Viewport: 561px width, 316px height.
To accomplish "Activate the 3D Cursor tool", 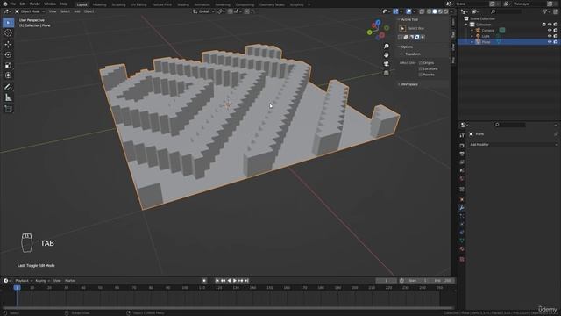I will [8, 33].
